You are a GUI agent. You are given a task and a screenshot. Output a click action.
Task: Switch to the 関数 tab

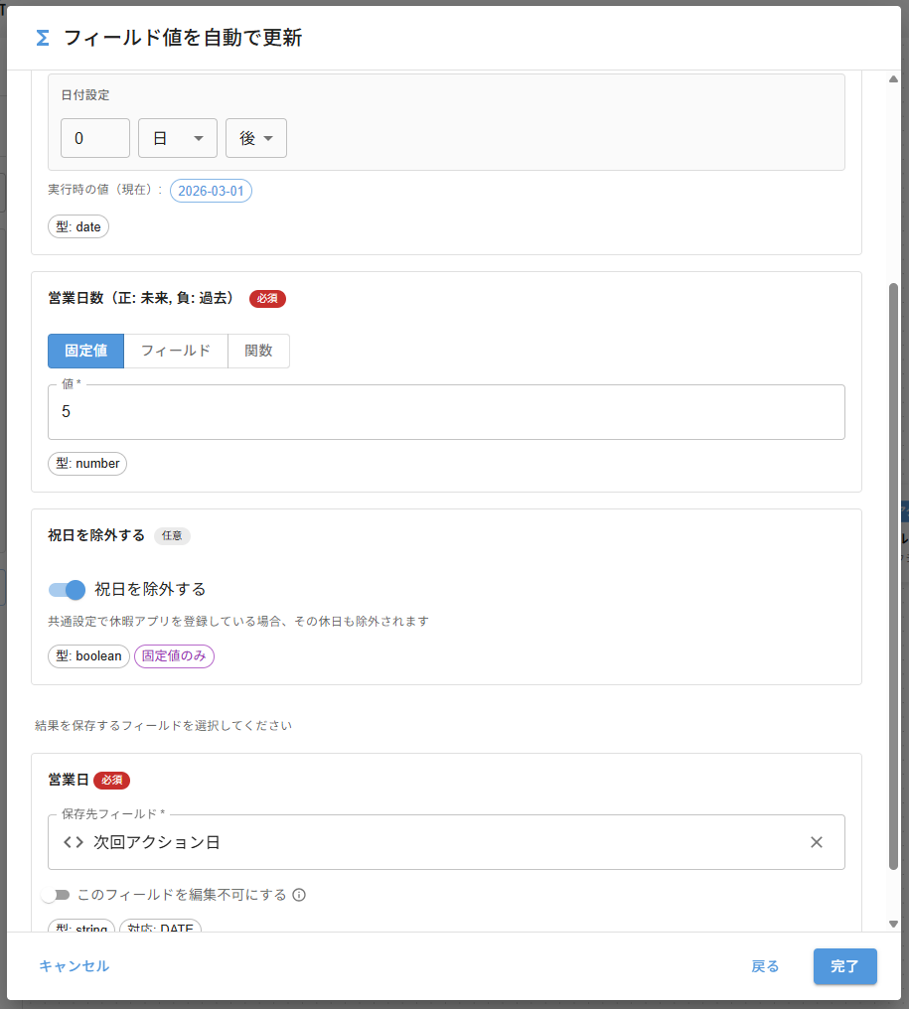coord(258,351)
